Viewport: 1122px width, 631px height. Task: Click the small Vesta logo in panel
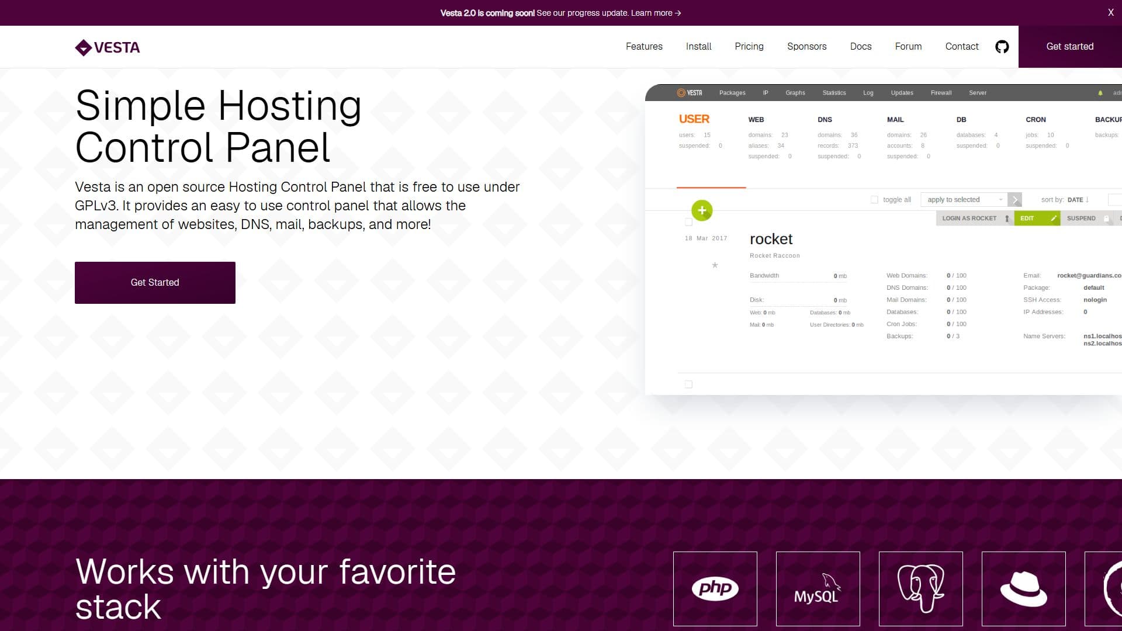690,93
